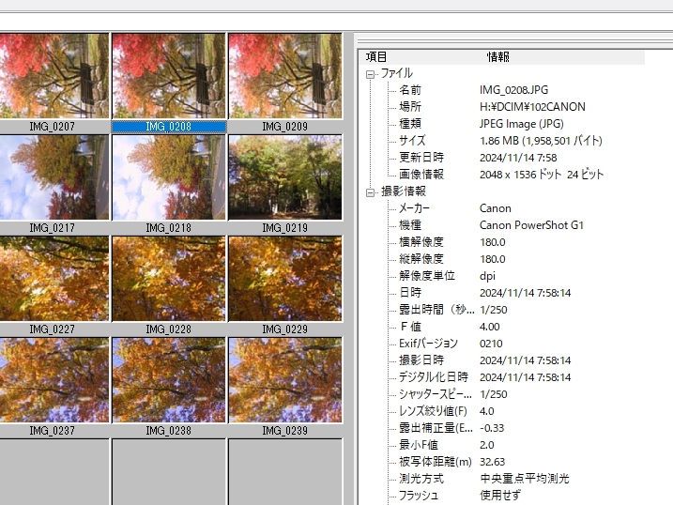Click the 2048 x 1536 image size value
Viewport: 673px width, 505px height.
click(x=542, y=175)
